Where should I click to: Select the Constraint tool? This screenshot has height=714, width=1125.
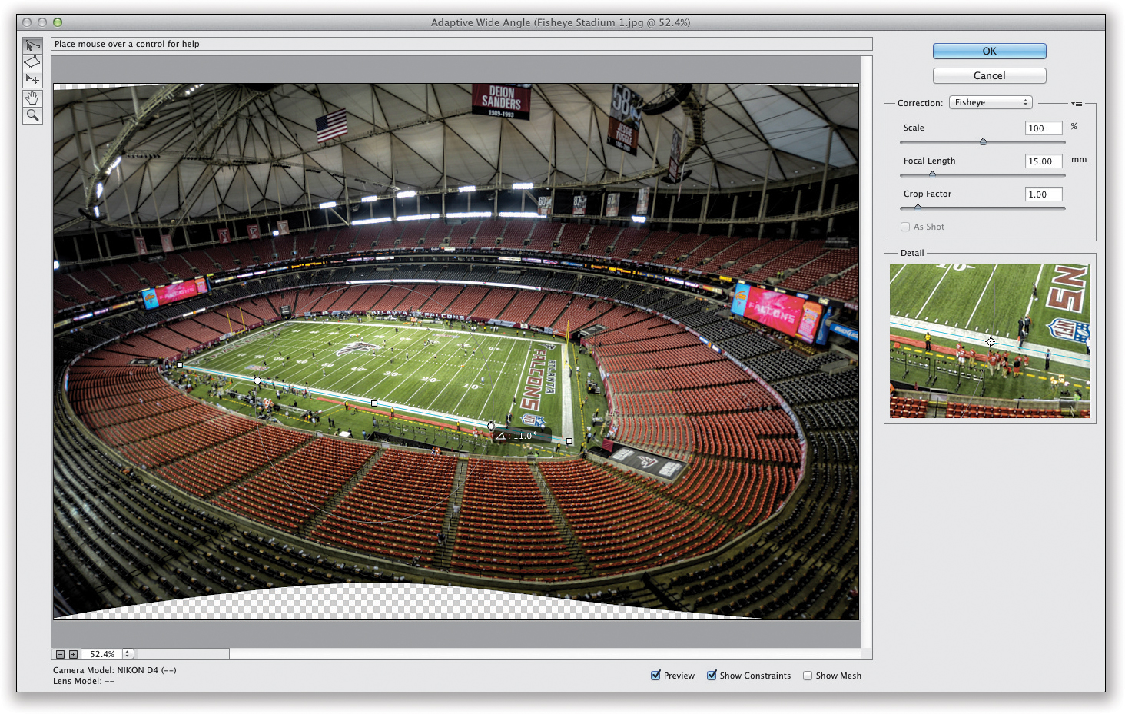(32, 46)
